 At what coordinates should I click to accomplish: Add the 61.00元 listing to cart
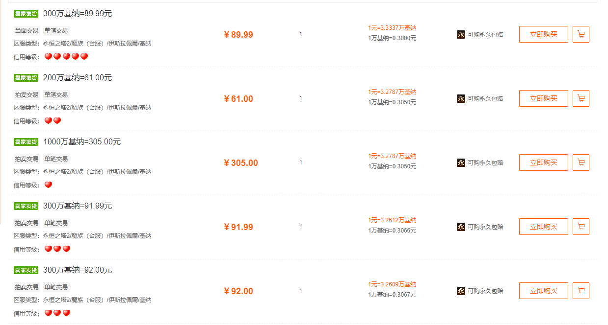coord(581,98)
